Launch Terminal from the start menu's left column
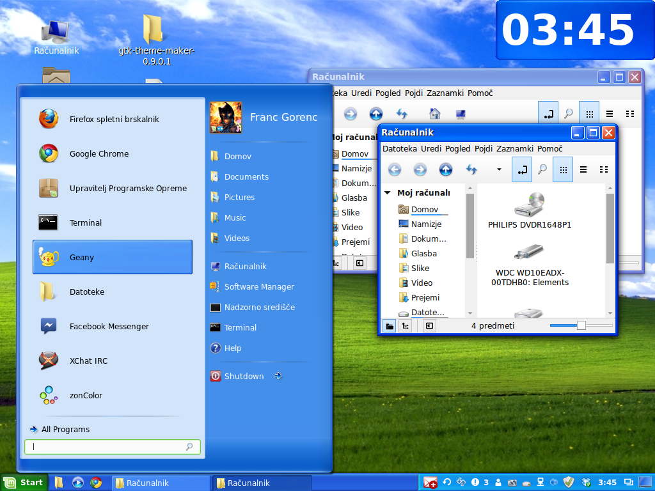This screenshot has width=655, height=491. (113, 222)
